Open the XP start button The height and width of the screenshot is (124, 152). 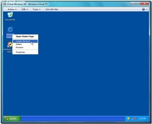pos(12,118)
